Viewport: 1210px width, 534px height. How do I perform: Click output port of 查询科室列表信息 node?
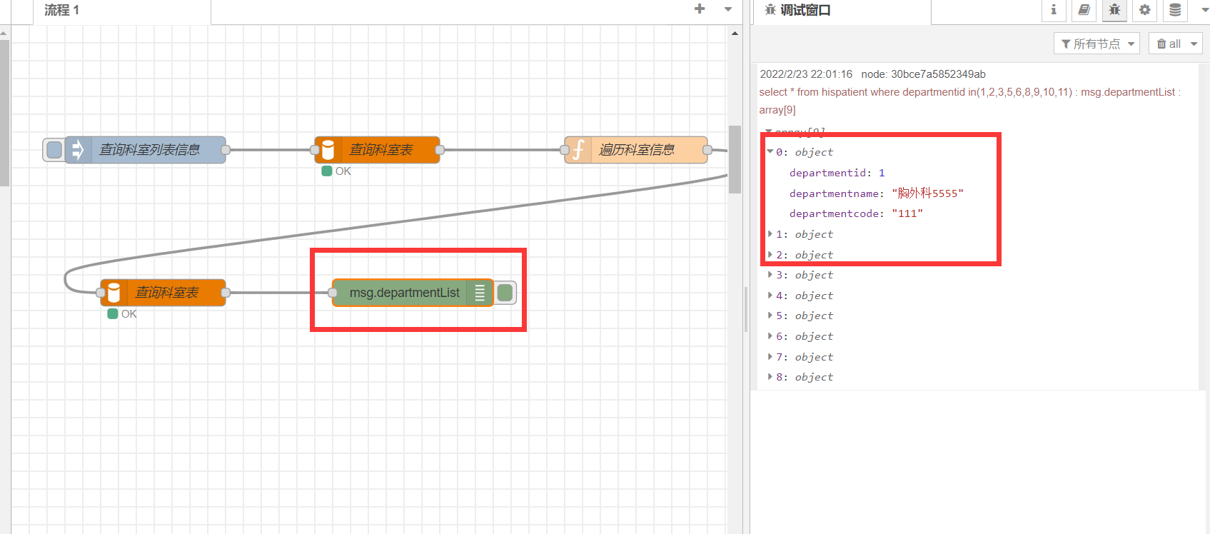pos(226,150)
